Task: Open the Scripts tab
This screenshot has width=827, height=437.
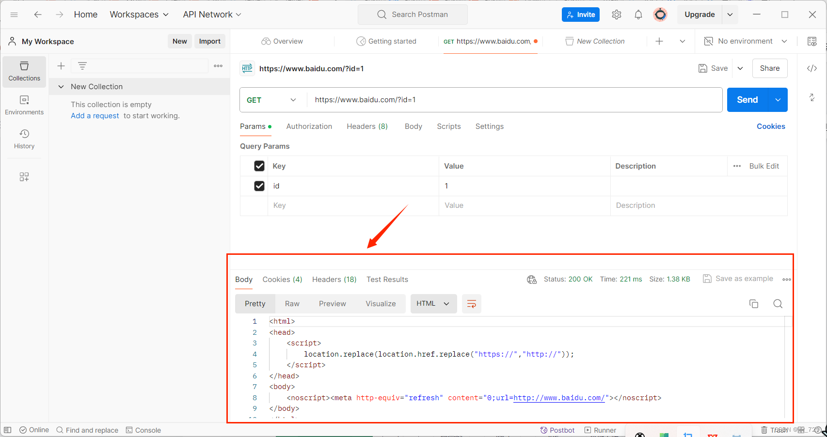Action: coord(449,126)
